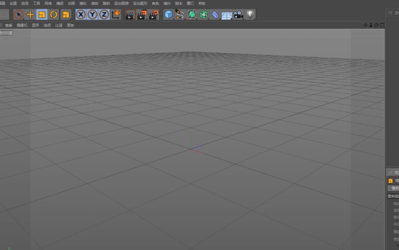Toggle the coordinate system icon

pos(116,14)
